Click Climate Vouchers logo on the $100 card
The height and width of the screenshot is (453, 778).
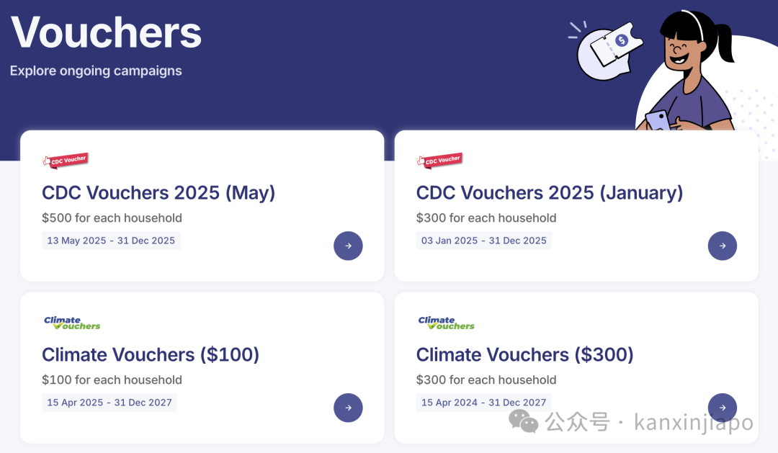point(72,323)
